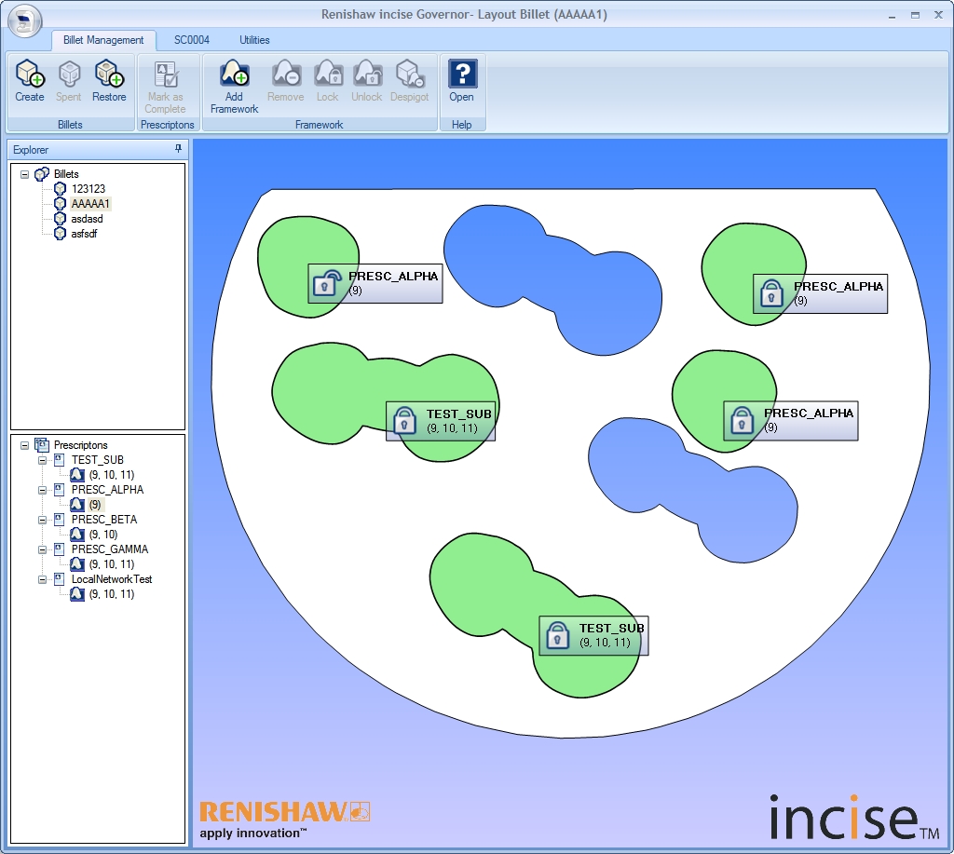Toggle the padlock on top-right PRESC_ALPHA framework
The width and height of the screenshot is (954, 854).
click(x=770, y=293)
